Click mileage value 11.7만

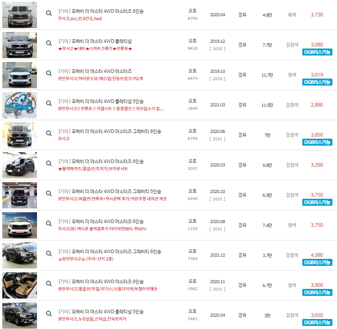click(267, 75)
